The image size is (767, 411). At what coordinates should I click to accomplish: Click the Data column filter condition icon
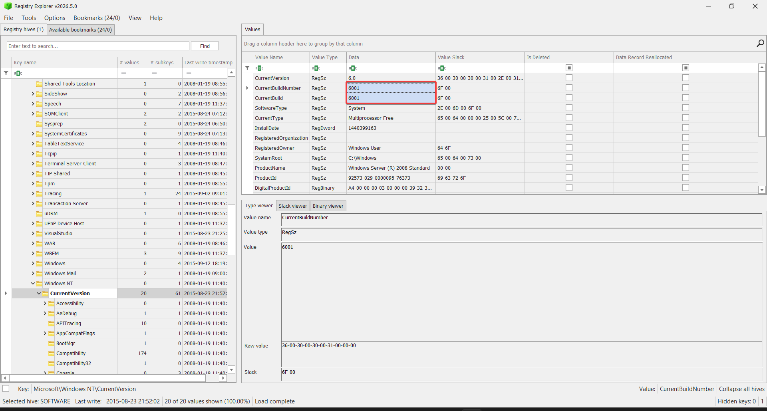(x=353, y=68)
